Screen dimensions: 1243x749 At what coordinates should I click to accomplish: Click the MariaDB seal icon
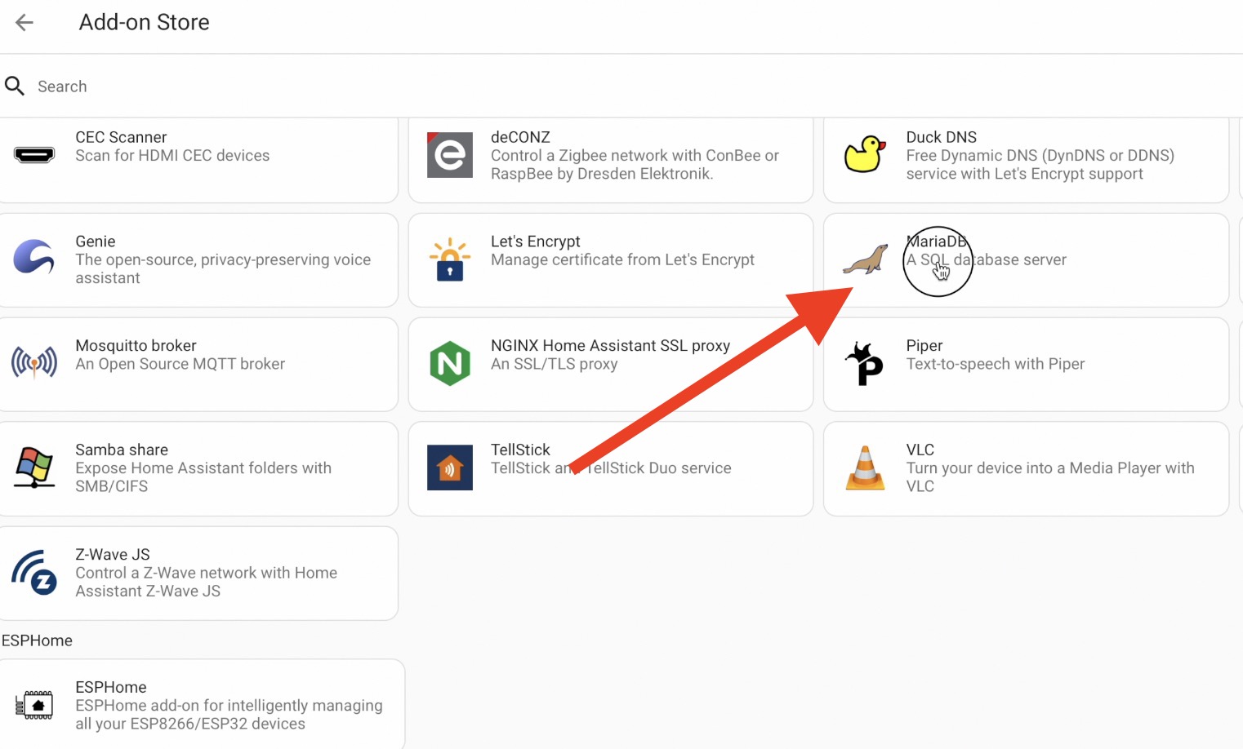[x=866, y=259]
